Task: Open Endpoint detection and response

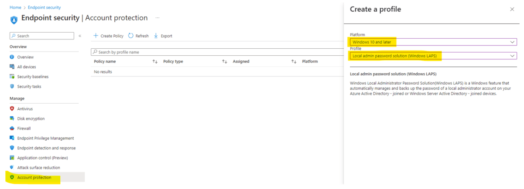Action: [46, 148]
